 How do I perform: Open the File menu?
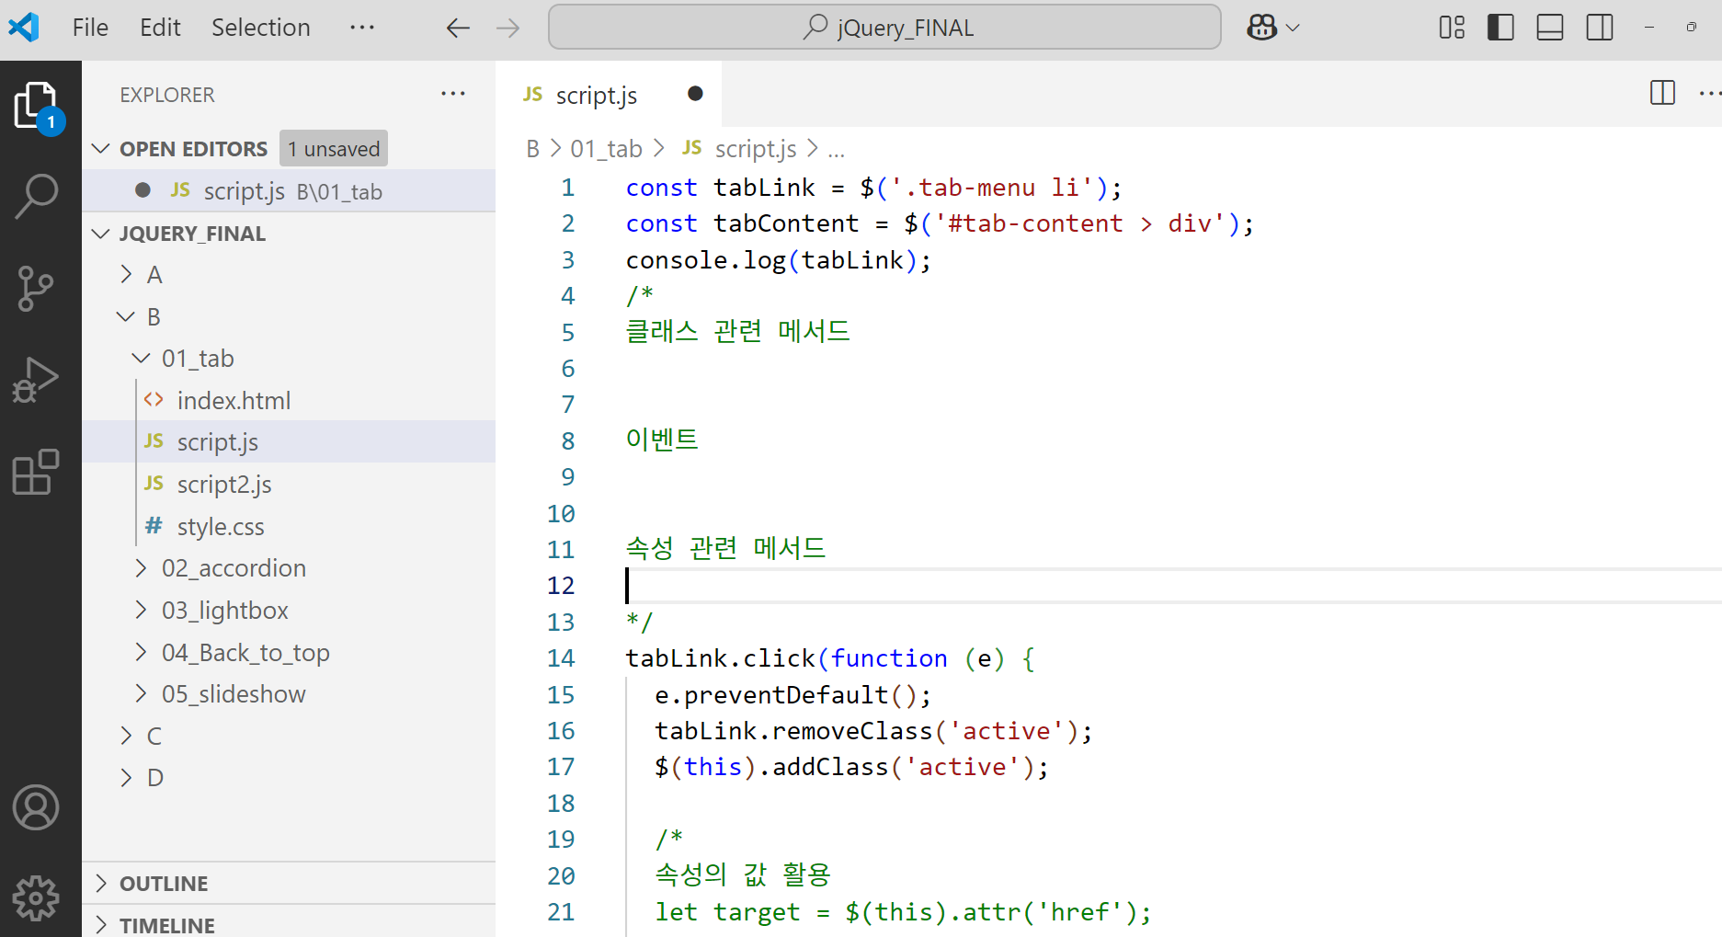coord(89,27)
